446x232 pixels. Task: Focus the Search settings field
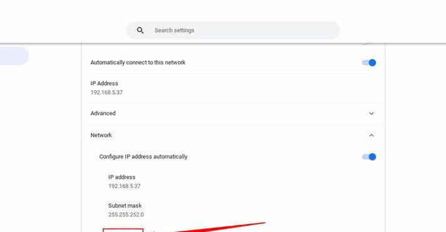[x=233, y=30]
